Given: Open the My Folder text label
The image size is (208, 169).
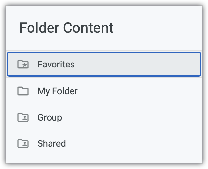Looking at the screenshot, I should (x=57, y=91).
